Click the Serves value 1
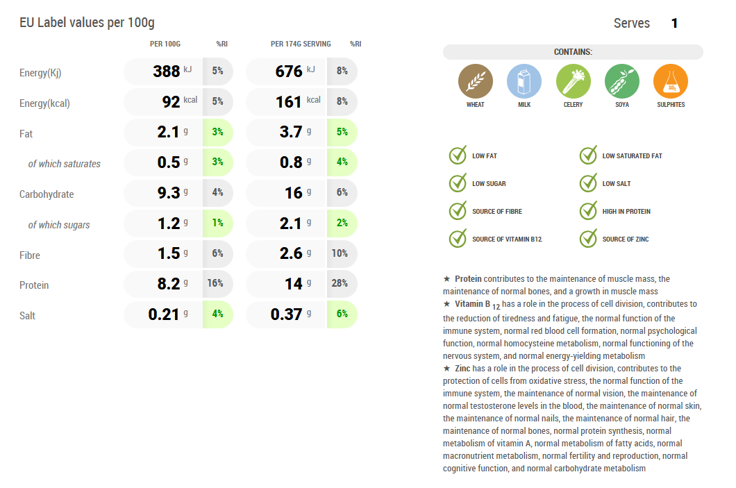The width and height of the screenshot is (736, 488). (x=674, y=24)
